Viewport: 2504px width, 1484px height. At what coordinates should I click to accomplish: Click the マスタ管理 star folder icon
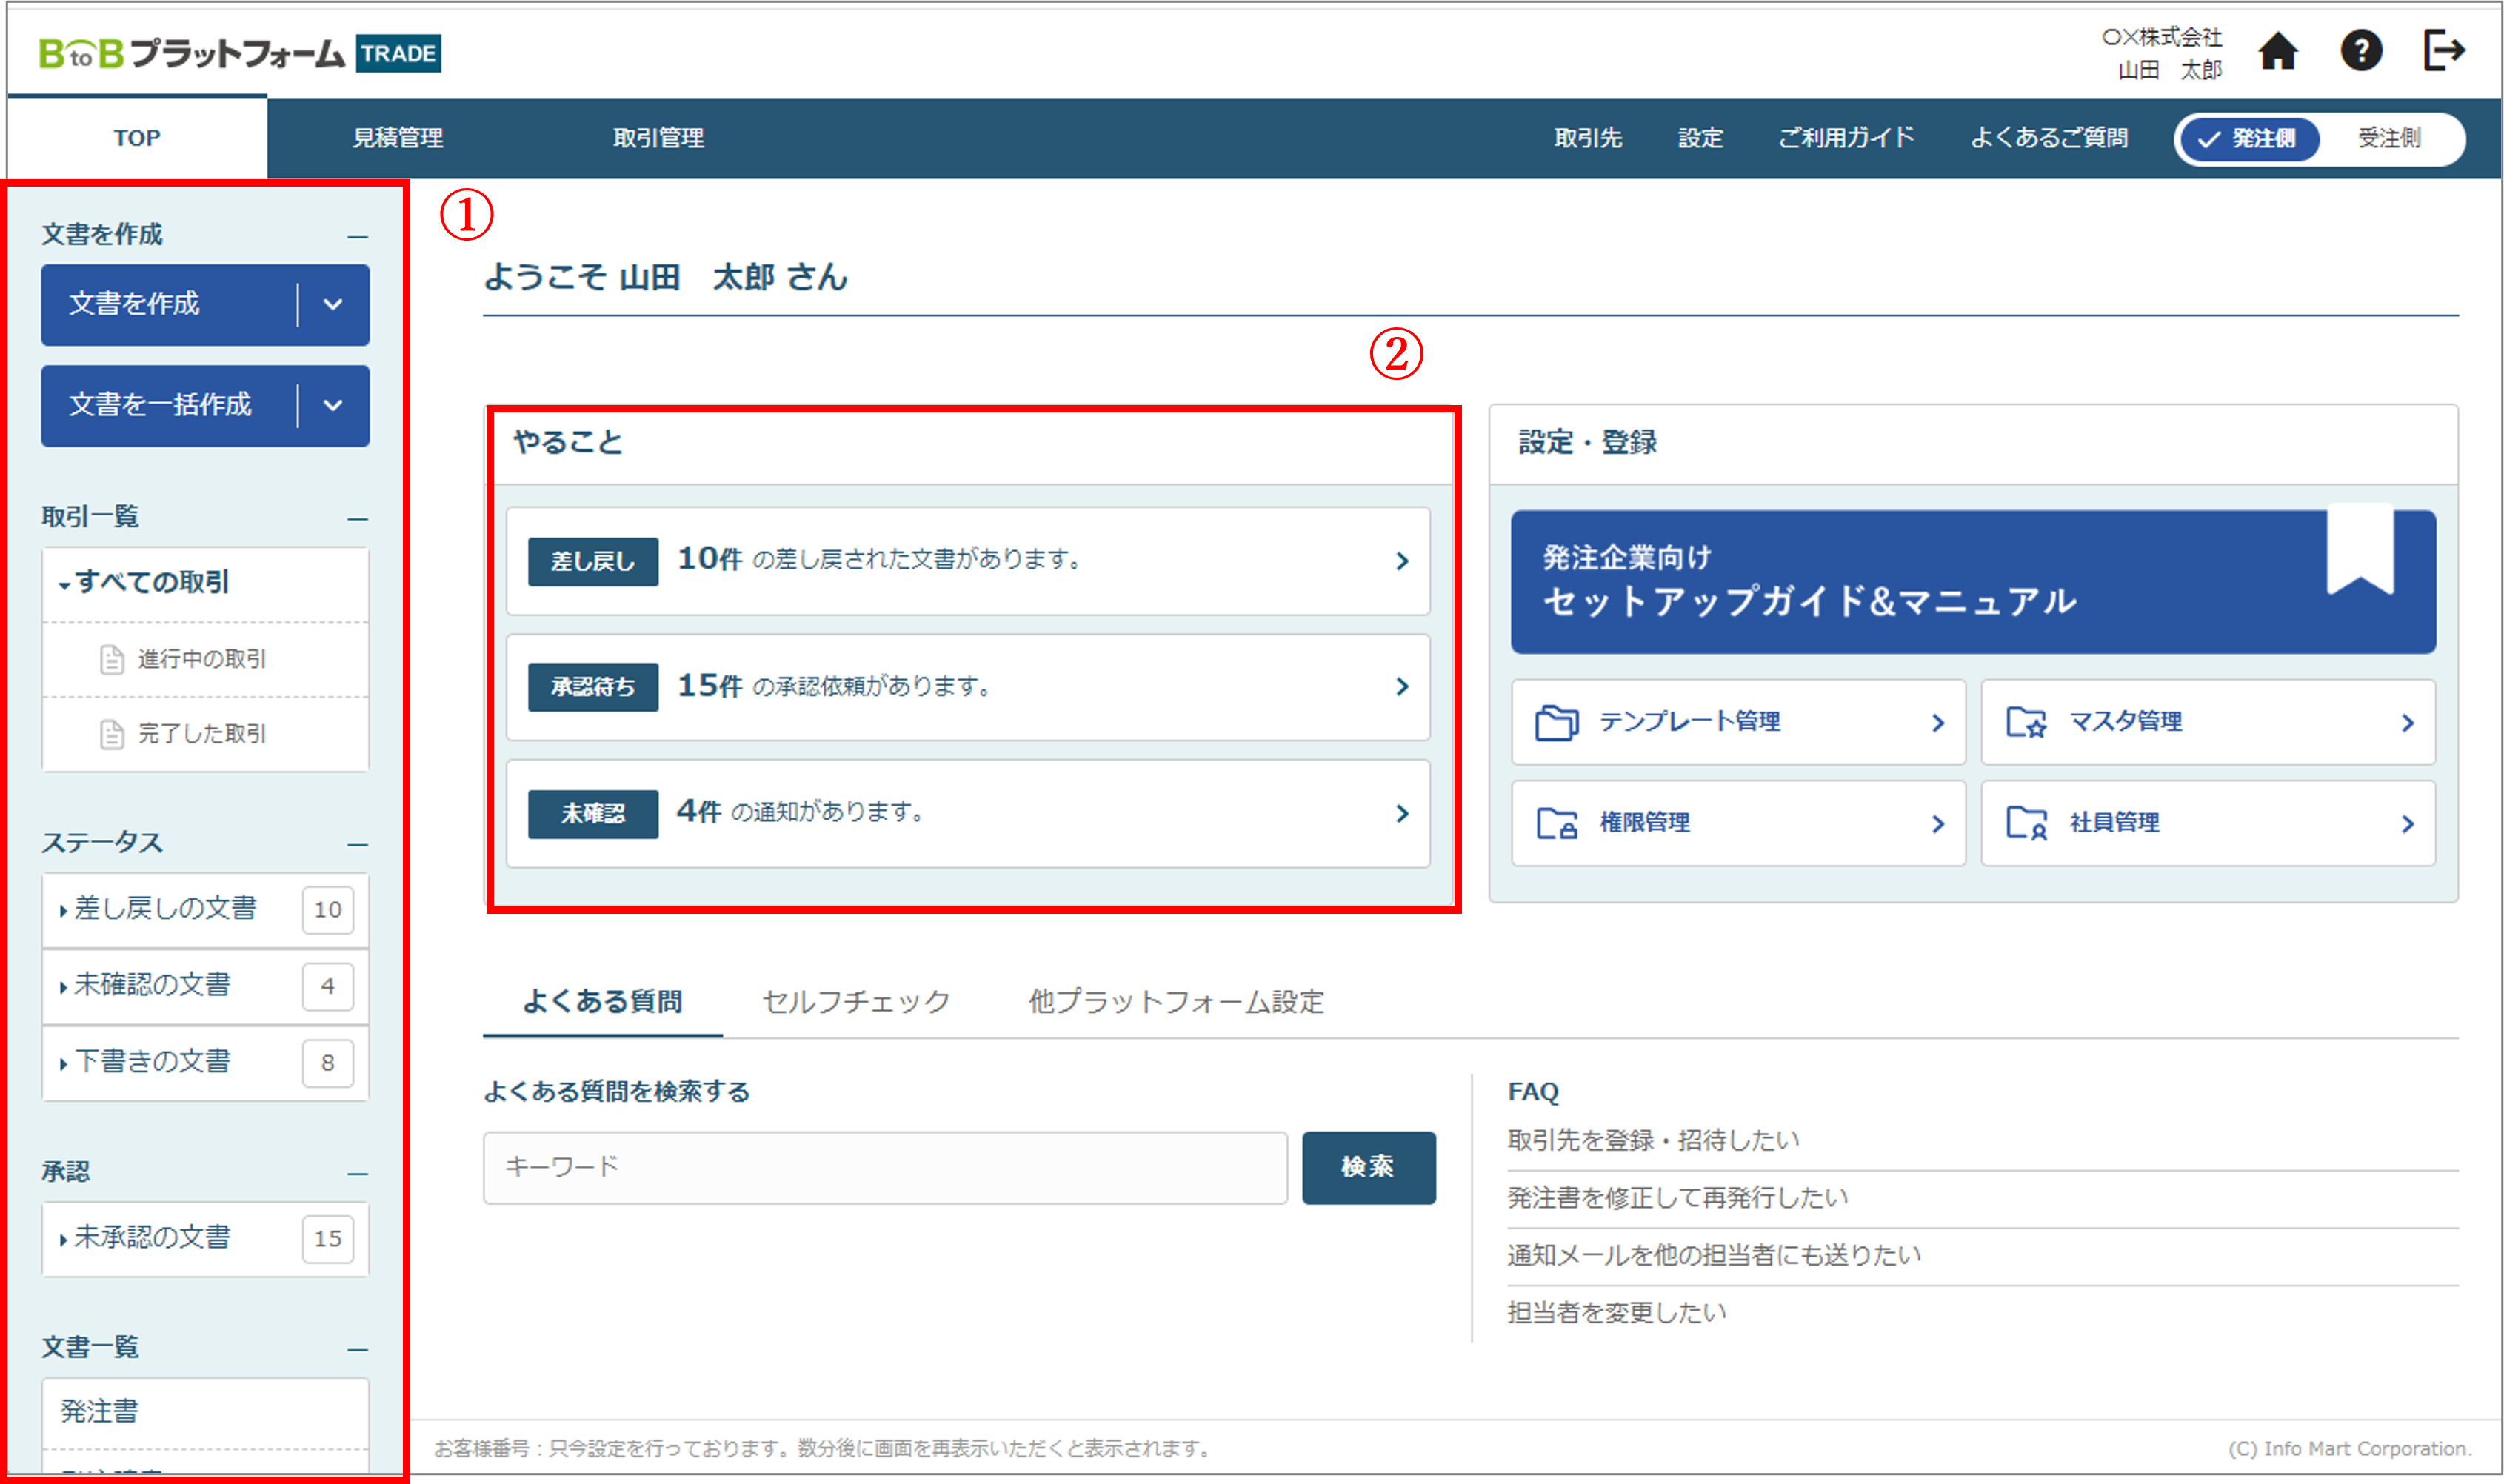pyautogui.click(x=2026, y=722)
